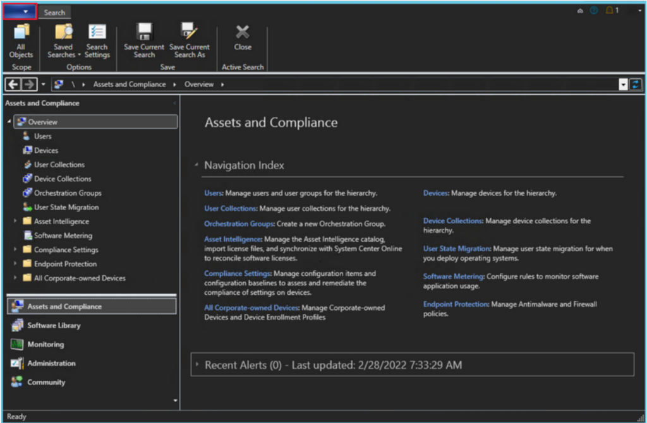Click the help question mark icon

pyautogui.click(x=594, y=11)
